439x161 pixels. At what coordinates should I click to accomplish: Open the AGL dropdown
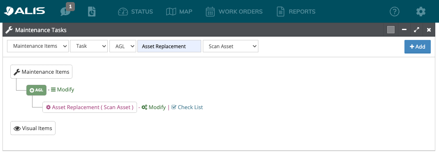click(x=123, y=46)
